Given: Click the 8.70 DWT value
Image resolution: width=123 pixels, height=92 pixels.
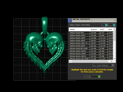Looking at the screenshot, I should click(x=102, y=54).
